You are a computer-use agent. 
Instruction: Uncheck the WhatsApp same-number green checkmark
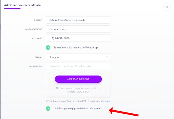click(48, 47)
